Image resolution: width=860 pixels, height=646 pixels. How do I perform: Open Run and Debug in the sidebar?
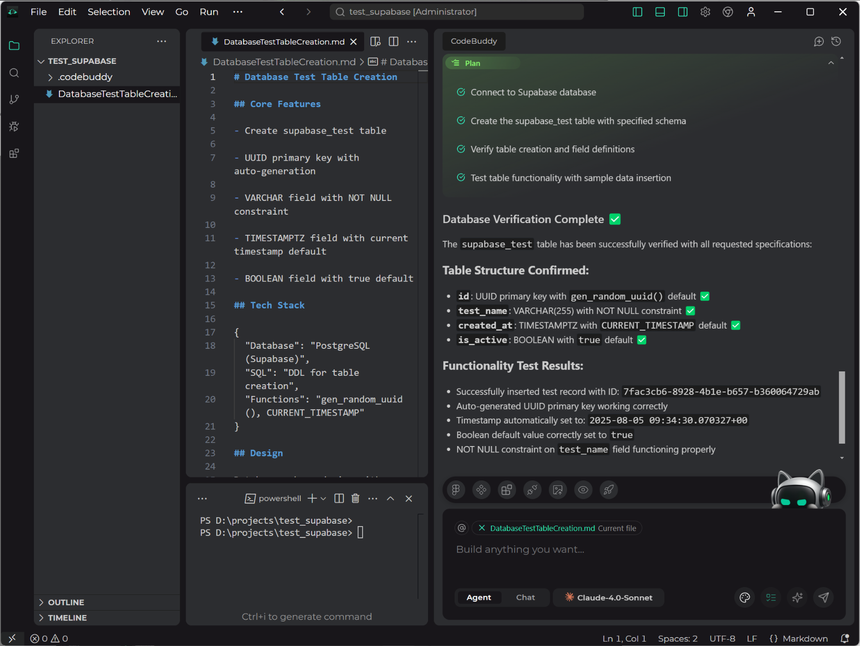pos(14,126)
